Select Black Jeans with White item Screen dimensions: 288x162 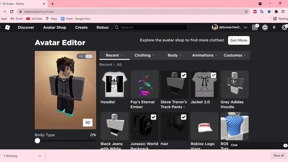[114, 126]
